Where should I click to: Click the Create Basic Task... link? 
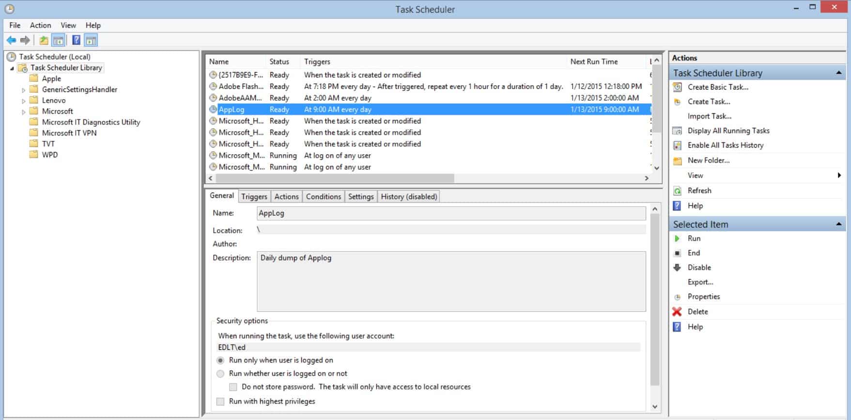pyautogui.click(x=718, y=87)
